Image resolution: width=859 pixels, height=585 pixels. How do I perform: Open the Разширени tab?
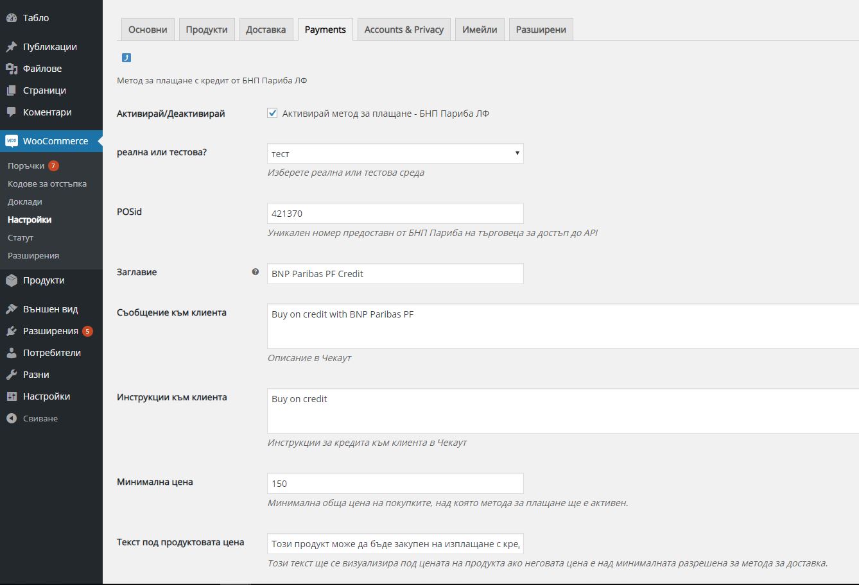[541, 30]
